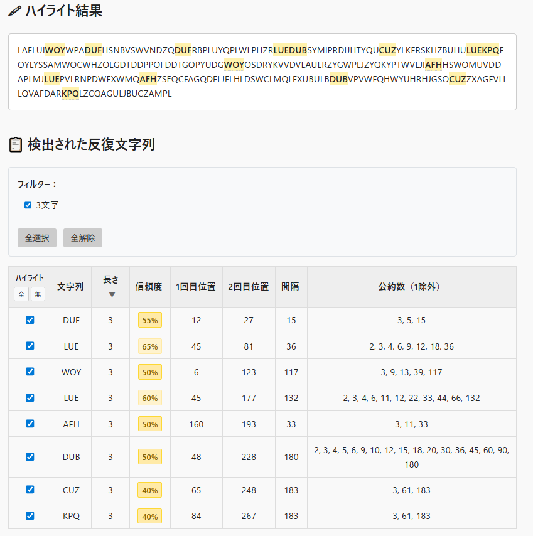533x536 pixels.
Task: Toggle highlight checkbox for DUF row
Action: click(30, 320)
